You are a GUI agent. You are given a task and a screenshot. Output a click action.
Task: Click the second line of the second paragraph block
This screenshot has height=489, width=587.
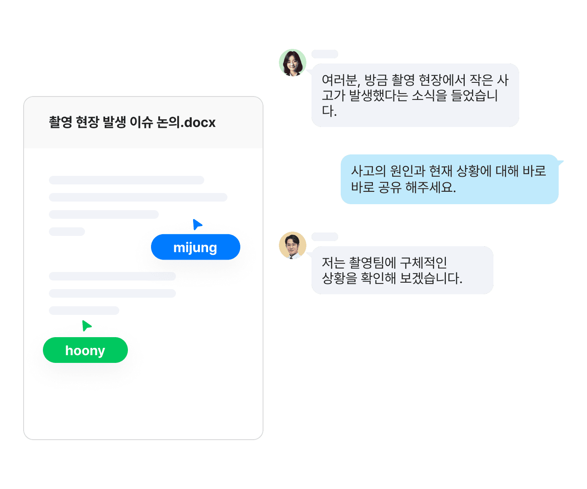(112, 293)
